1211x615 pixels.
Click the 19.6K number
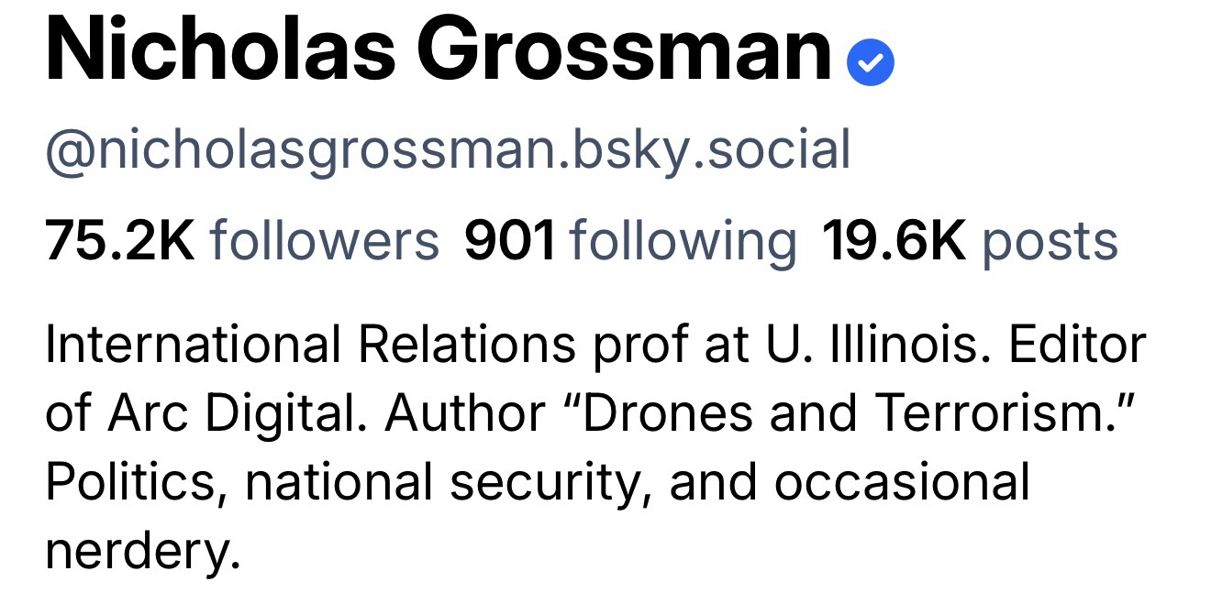pos(894,241)
